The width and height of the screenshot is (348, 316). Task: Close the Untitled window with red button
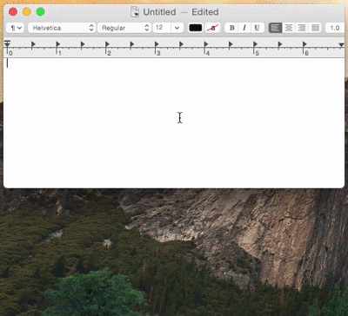click(x=13, y=12)
